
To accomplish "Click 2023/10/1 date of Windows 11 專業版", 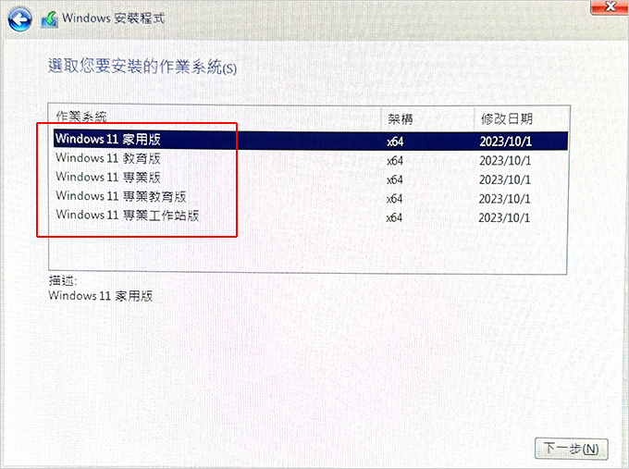I will 505,179.
